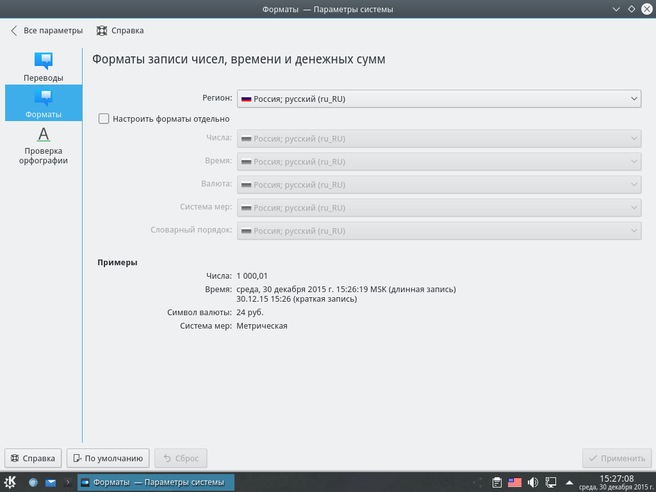Open the network connections tray icon

click(x=550, y=482)
